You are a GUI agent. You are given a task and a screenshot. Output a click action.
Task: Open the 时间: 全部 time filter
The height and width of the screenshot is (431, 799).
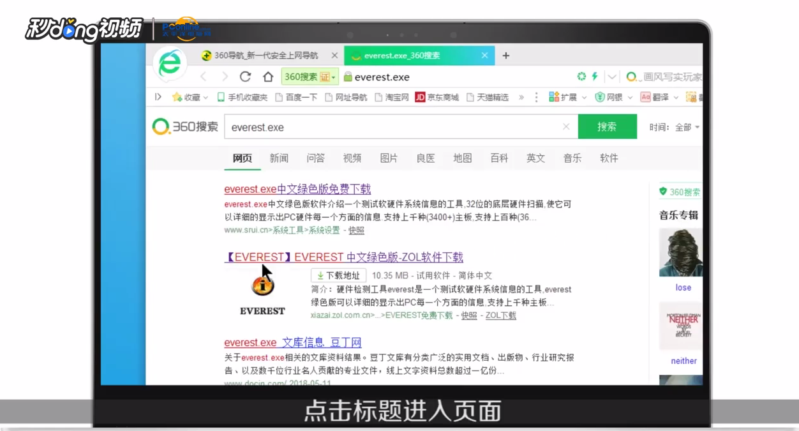[x=675, y=127]
